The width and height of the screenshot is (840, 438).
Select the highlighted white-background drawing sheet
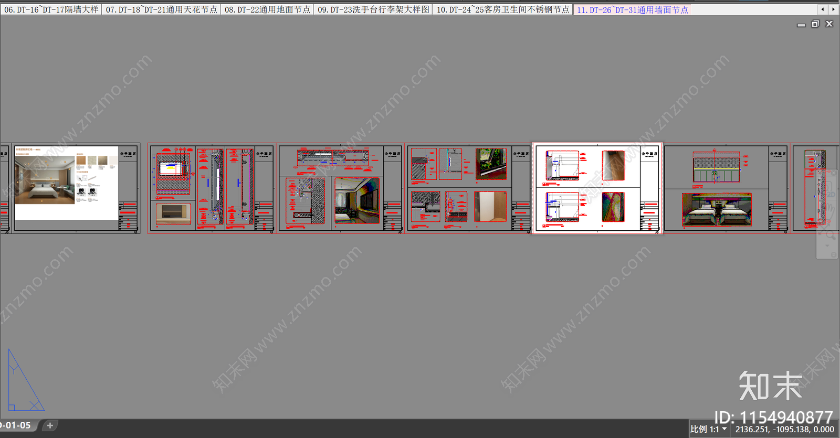tap(597, 188)
